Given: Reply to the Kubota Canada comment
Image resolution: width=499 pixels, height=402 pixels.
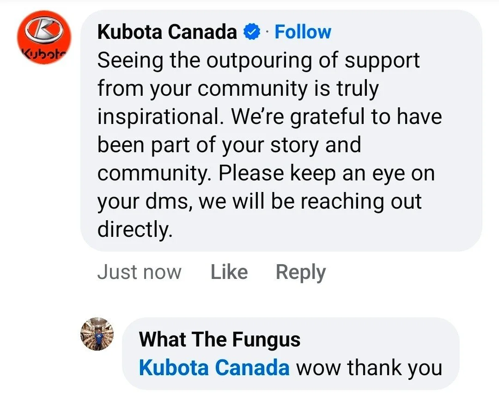Looking at the screenshot, I should pyautogui.click(x=301, y=273).
